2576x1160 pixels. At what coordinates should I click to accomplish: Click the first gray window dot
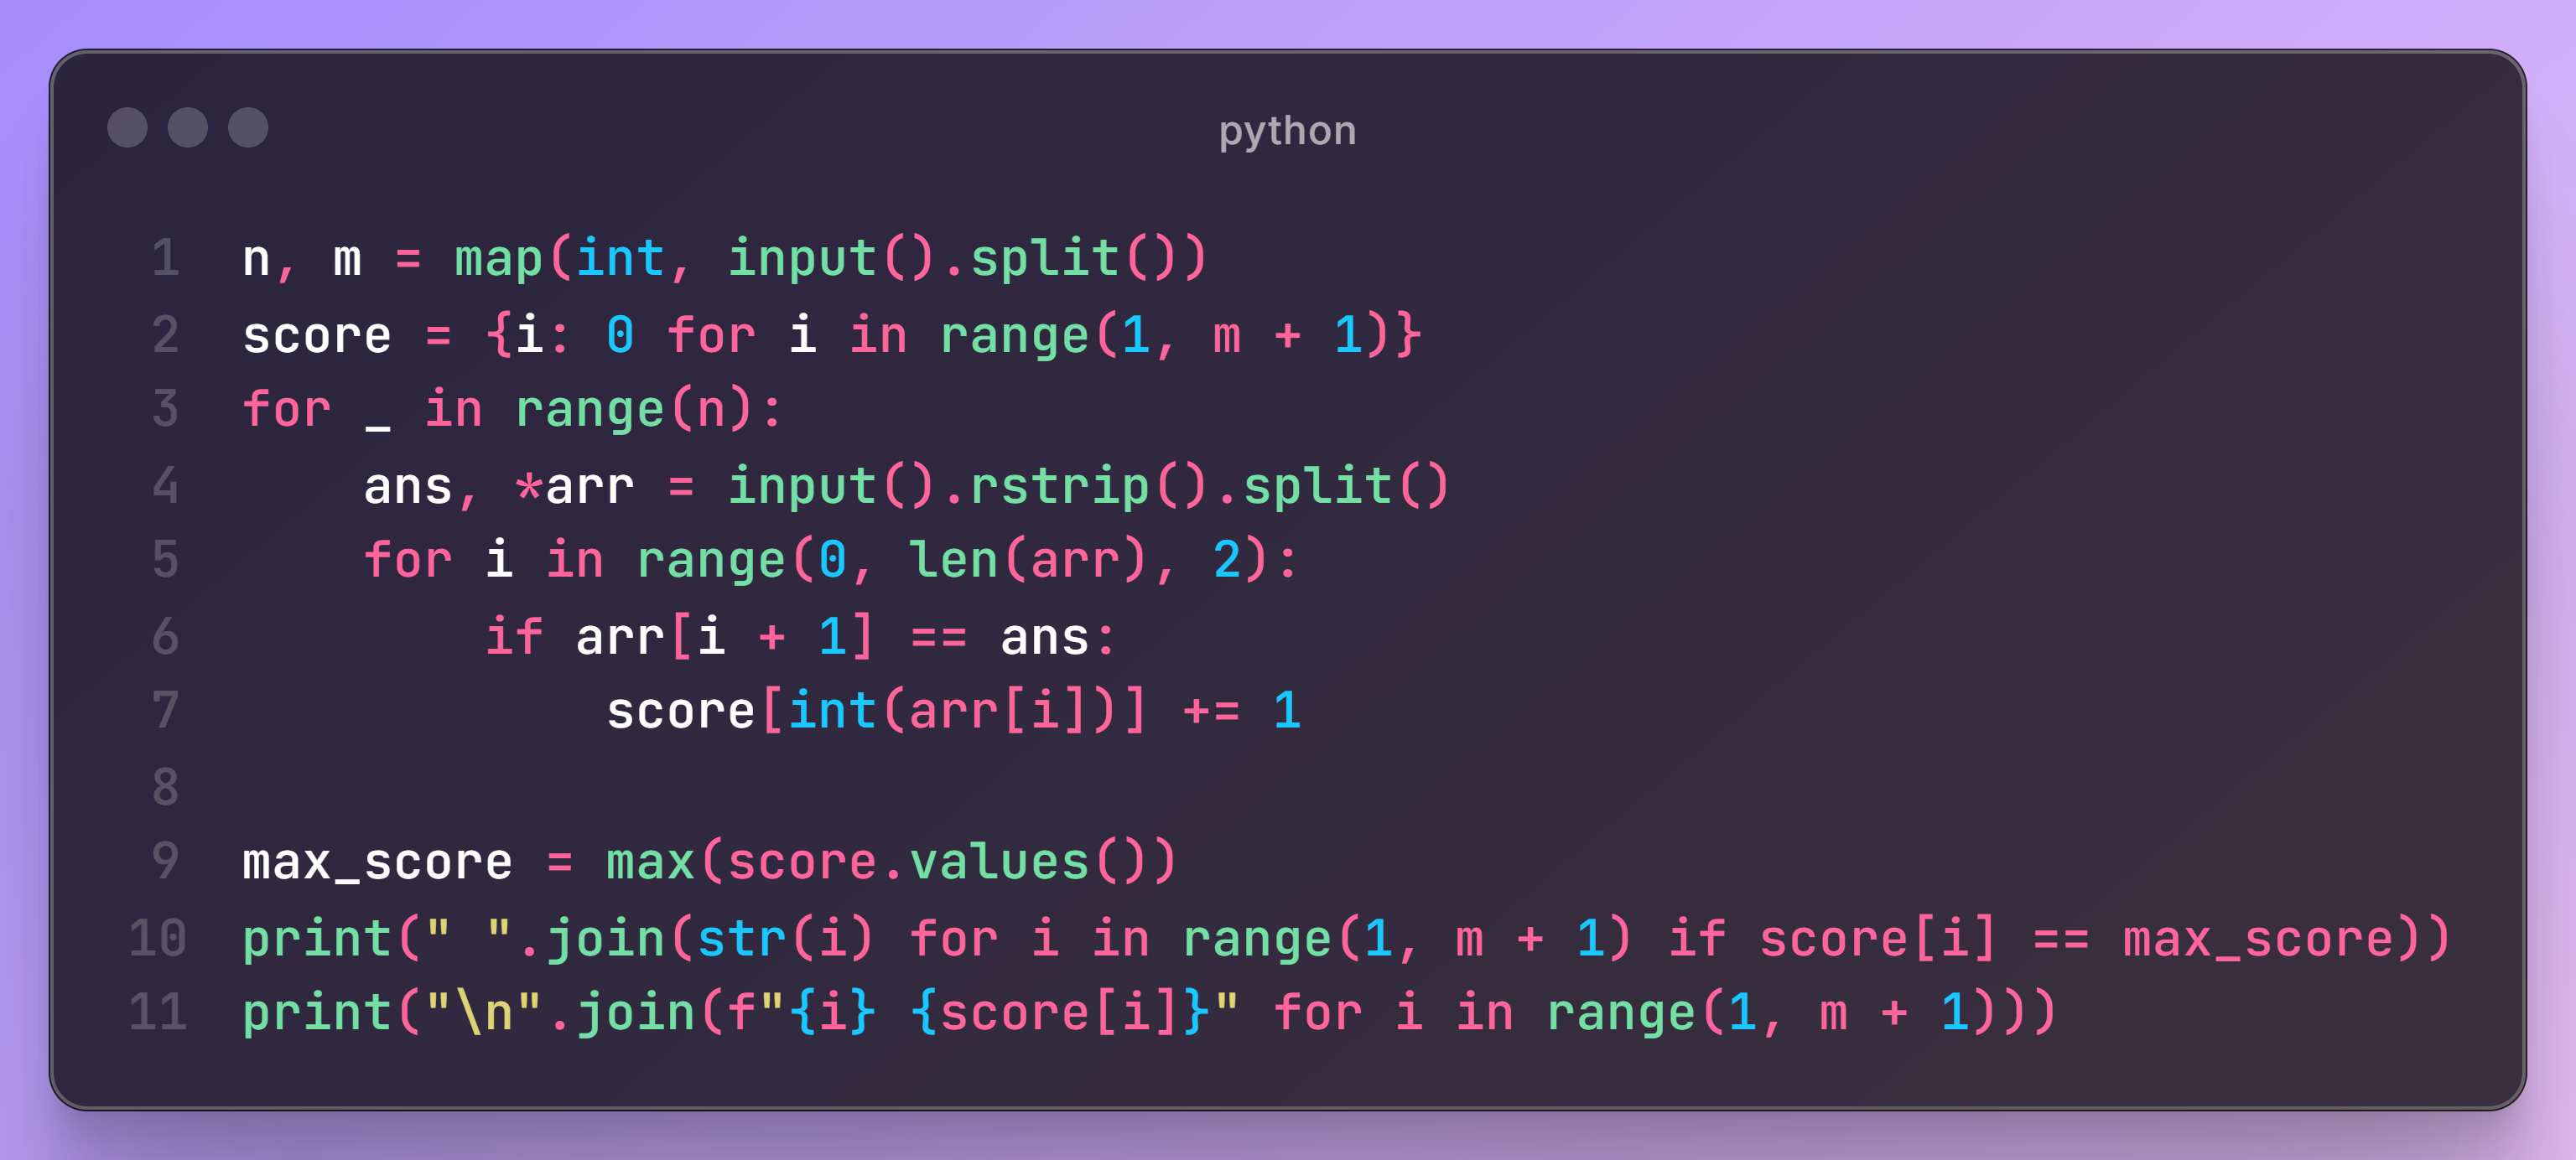click(127, 128)
